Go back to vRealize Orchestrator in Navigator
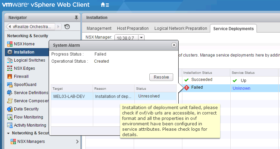280x149 pixels. (x=30, y=27)
